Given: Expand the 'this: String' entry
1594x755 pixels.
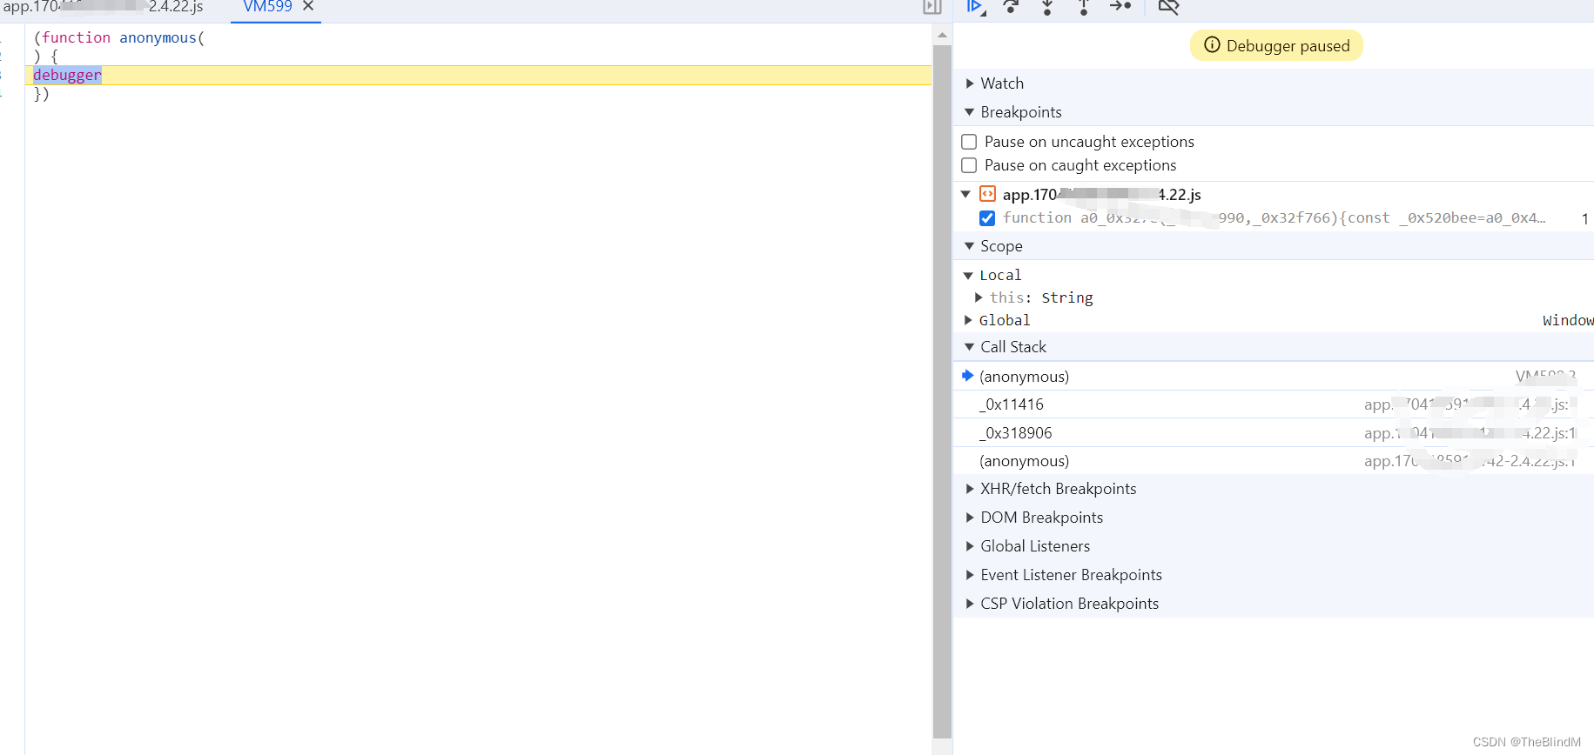Looking at the screenshot, I should [979, 297].
